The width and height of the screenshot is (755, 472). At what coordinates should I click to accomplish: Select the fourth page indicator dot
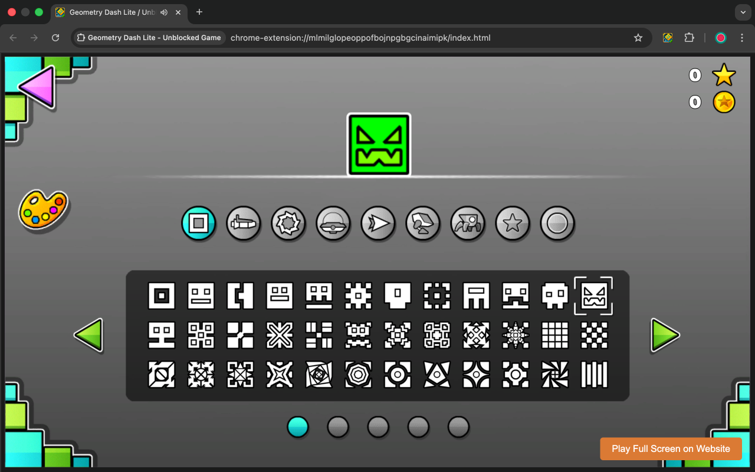click(418, 427)
